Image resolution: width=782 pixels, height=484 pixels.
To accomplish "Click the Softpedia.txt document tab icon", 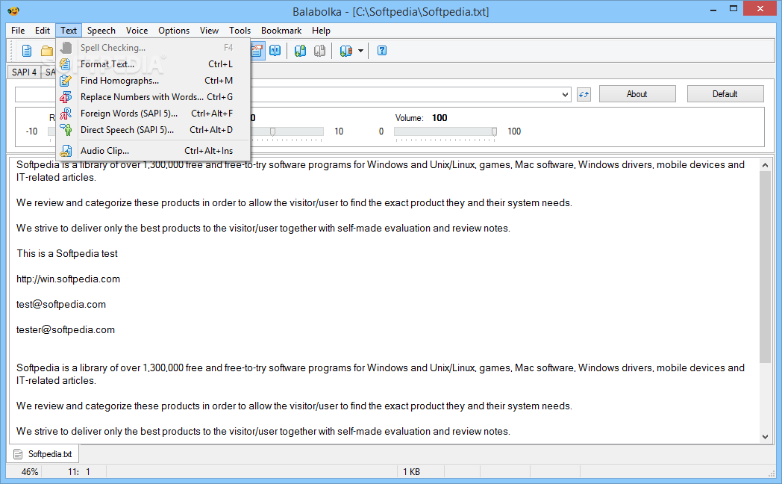I will [18, 454].
